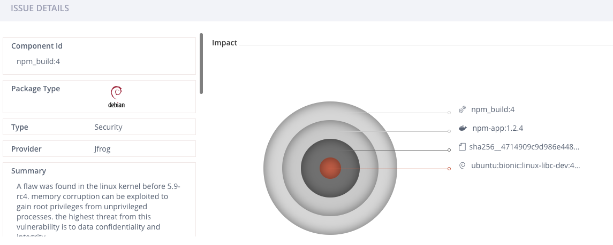Click the Docker whale icon beside npm-app:1.2.4
This screenshot has width=613, height=245.
(x=463, y=129)
